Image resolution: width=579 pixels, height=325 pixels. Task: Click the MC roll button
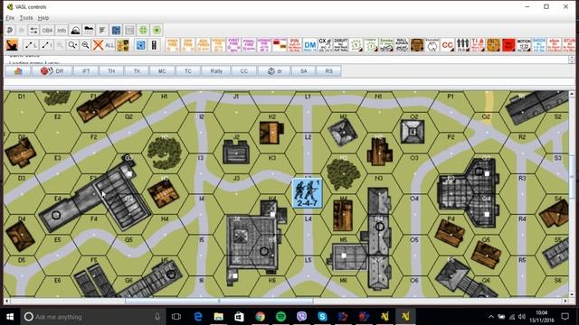coord(162,71)
